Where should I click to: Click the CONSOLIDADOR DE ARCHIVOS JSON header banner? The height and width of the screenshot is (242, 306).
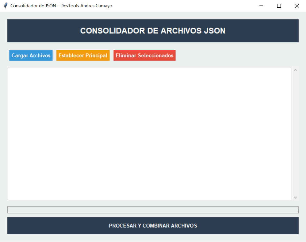coord(153,31)
